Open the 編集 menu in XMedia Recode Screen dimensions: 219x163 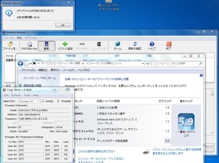[19, 38]
